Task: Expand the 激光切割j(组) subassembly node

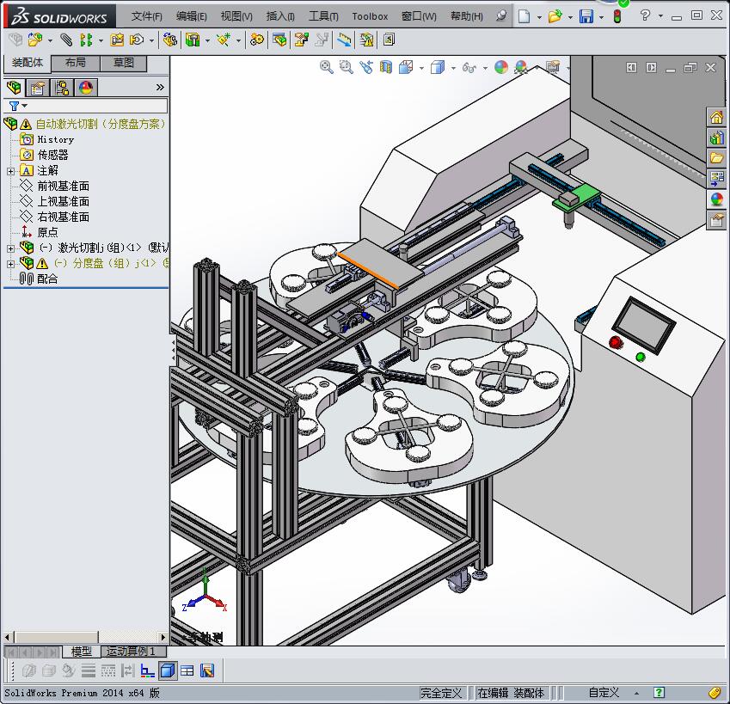Action: 10,248
